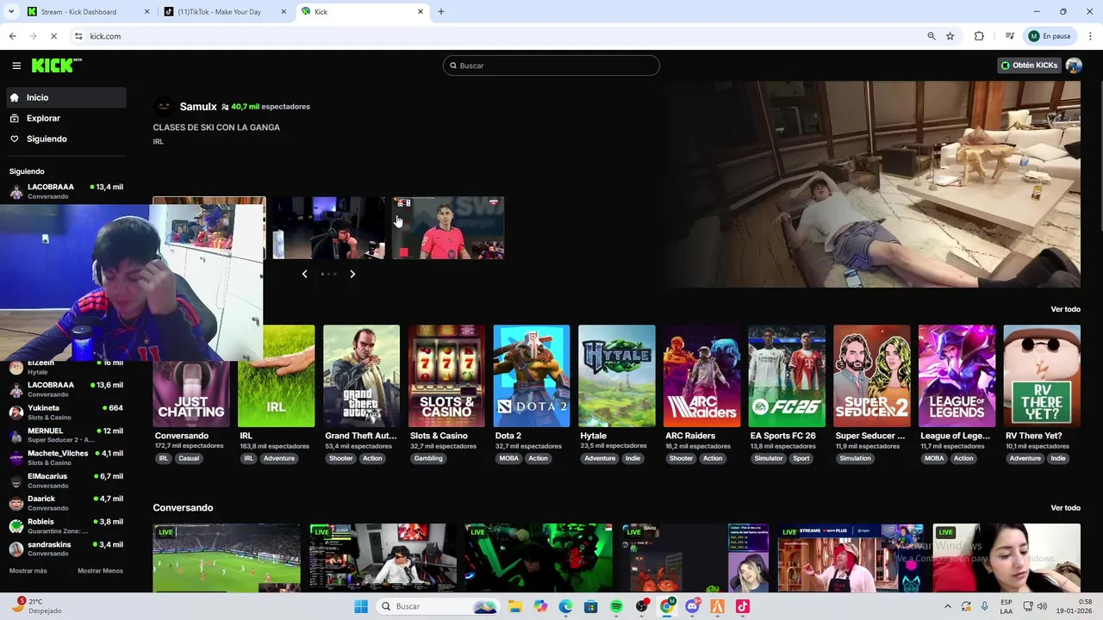This screenshot has width=1103, height=620.
Task: Click the Casual tag under Conversando
Action: click(189, 458)
